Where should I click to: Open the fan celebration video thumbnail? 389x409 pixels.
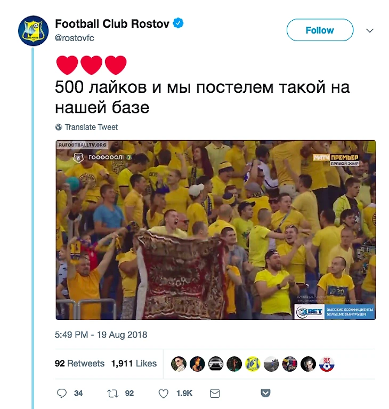click(x=216, y=230)
